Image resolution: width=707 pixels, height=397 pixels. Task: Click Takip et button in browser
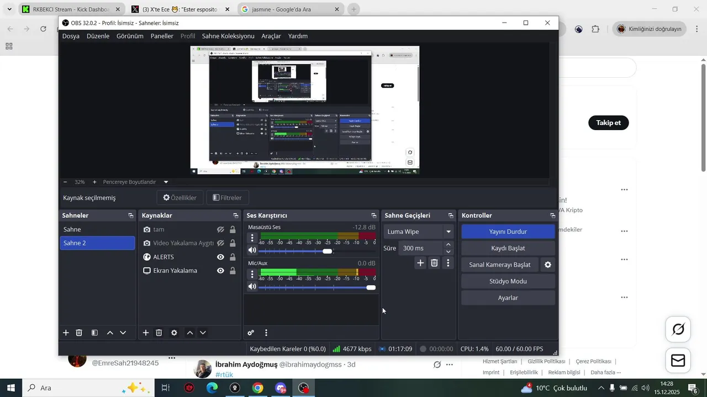[609, 122]
